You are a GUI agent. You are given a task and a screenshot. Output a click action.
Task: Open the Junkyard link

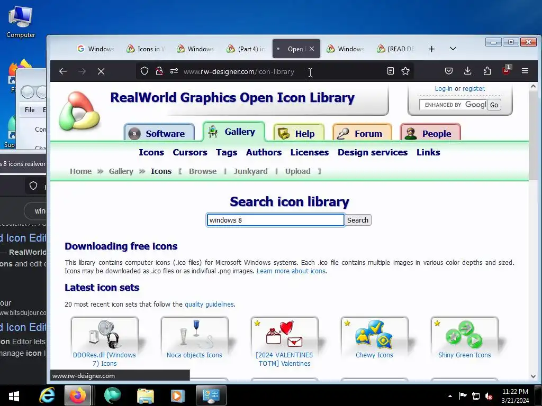point(250,171)
